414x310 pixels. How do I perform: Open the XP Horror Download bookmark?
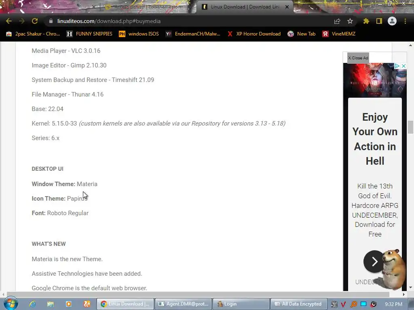pos(254,34)
